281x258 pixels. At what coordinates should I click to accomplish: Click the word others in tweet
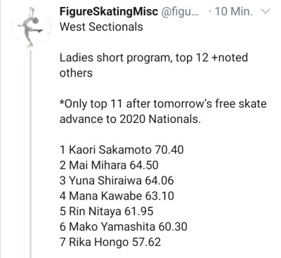point(76,73)
